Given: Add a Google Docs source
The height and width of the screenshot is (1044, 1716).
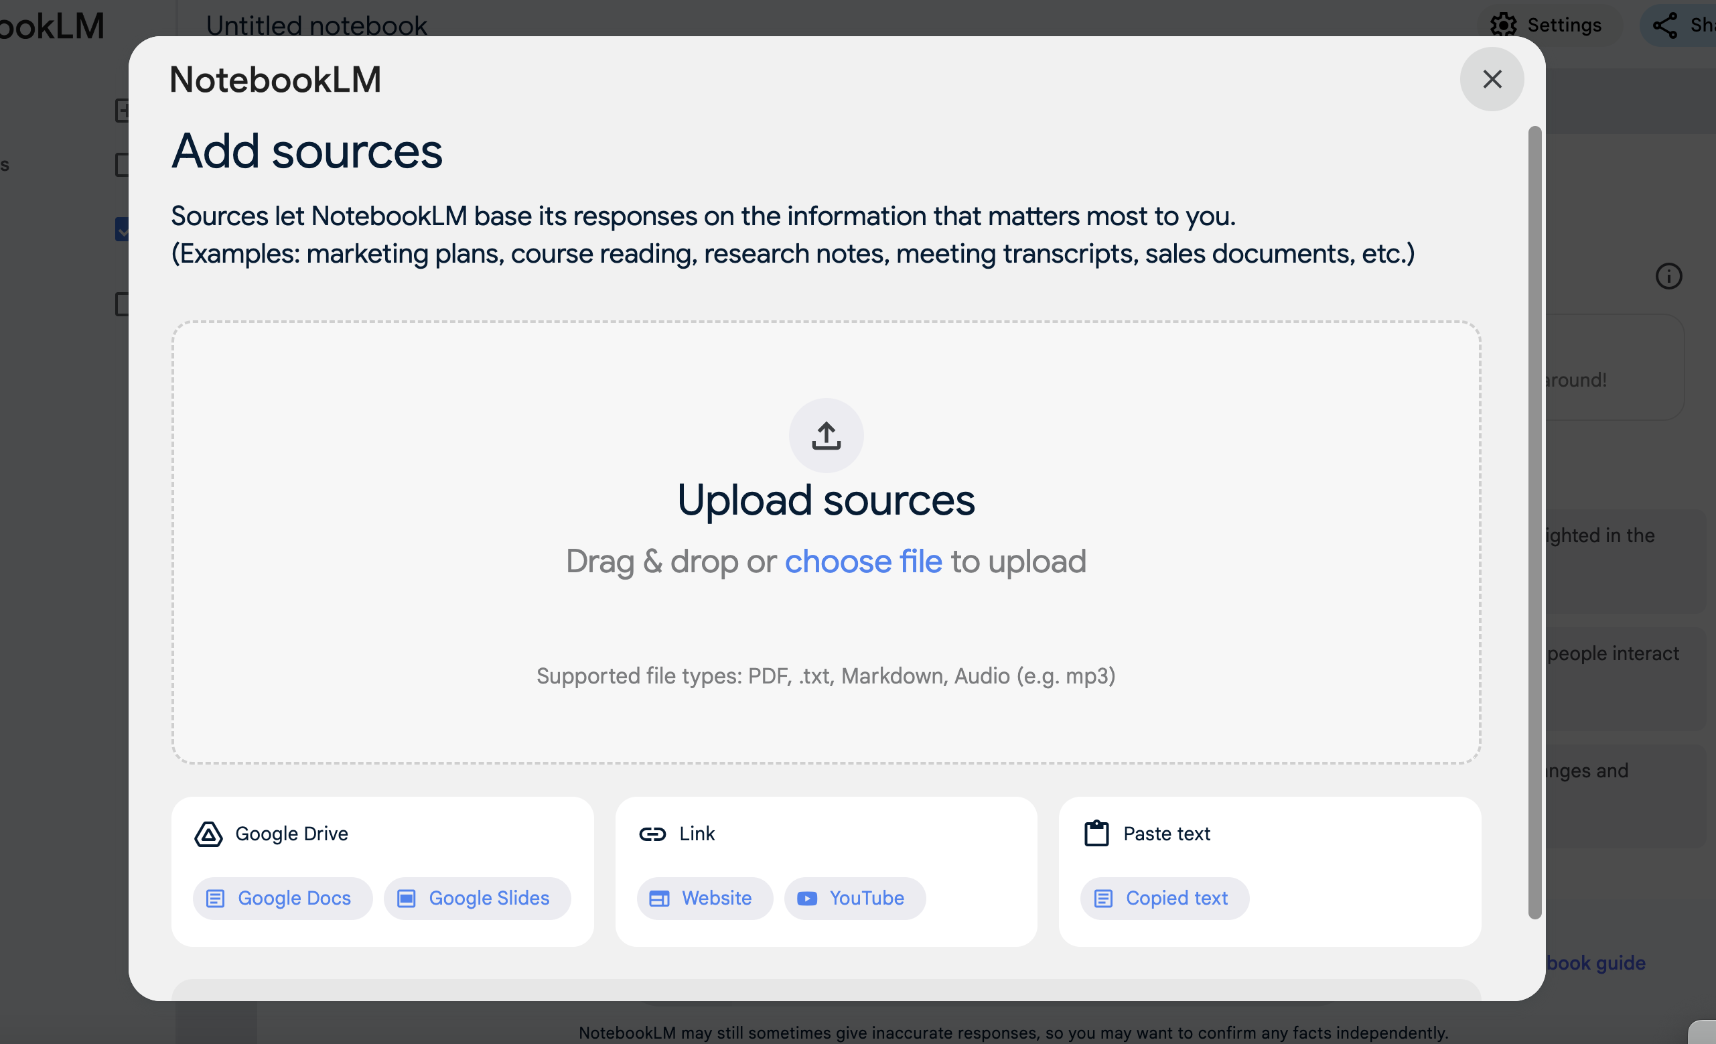Looking at the screenshot, I should tap(282, 898).
